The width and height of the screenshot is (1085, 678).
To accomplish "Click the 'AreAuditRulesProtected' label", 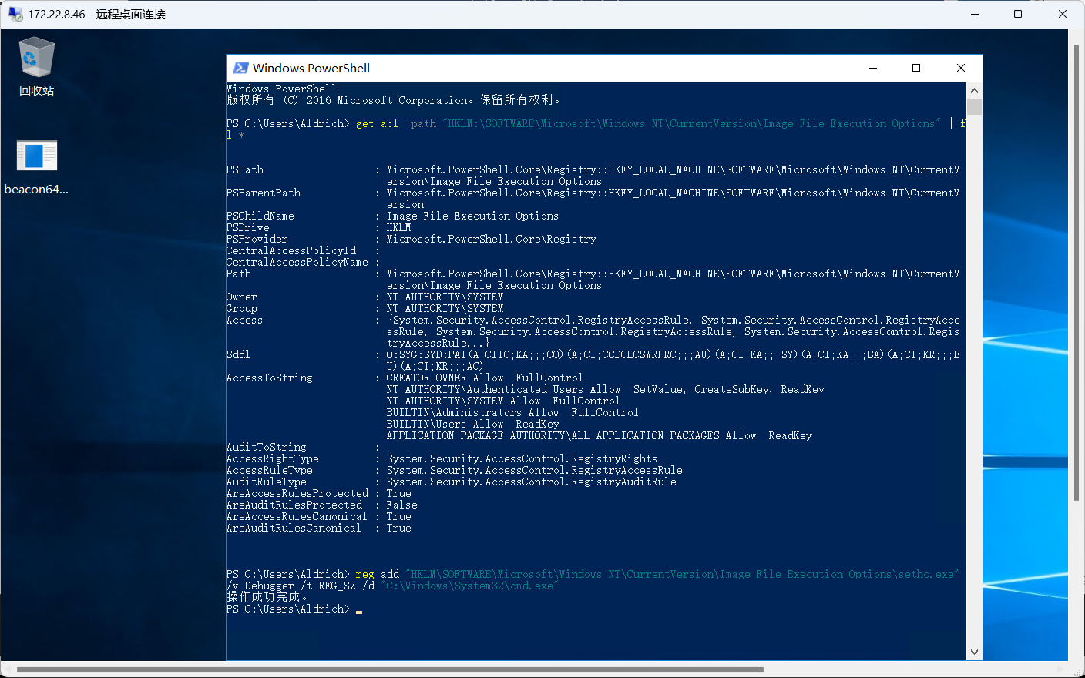I will pos(294,505).
